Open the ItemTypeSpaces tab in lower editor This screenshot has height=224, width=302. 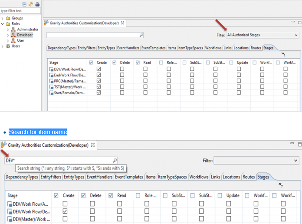172,177
